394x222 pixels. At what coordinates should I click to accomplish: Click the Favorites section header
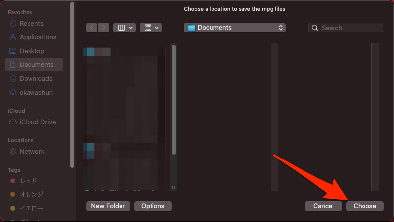(x=20, y=12)
